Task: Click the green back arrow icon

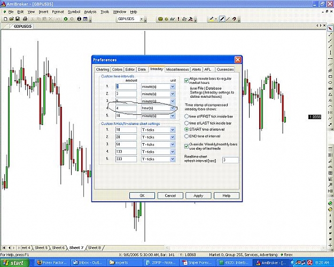Action: (x=66, y=19)
